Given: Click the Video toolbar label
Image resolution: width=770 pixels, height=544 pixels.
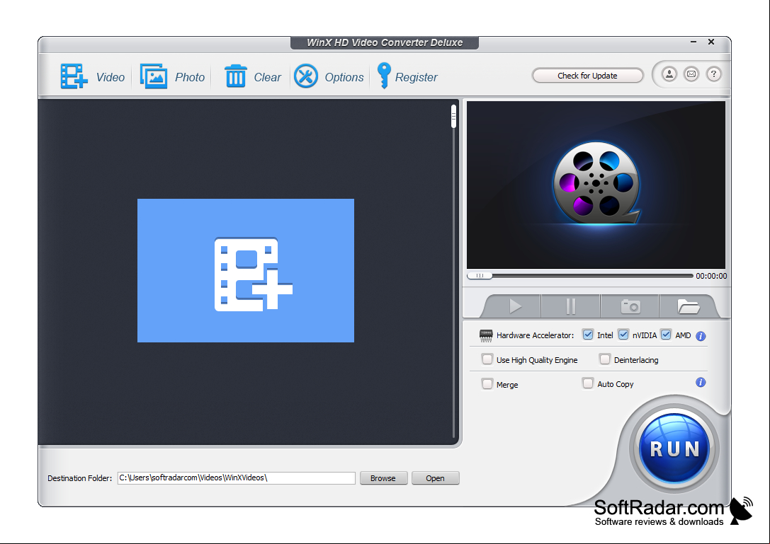Looking at the screenshot, I should coord(110,77).
